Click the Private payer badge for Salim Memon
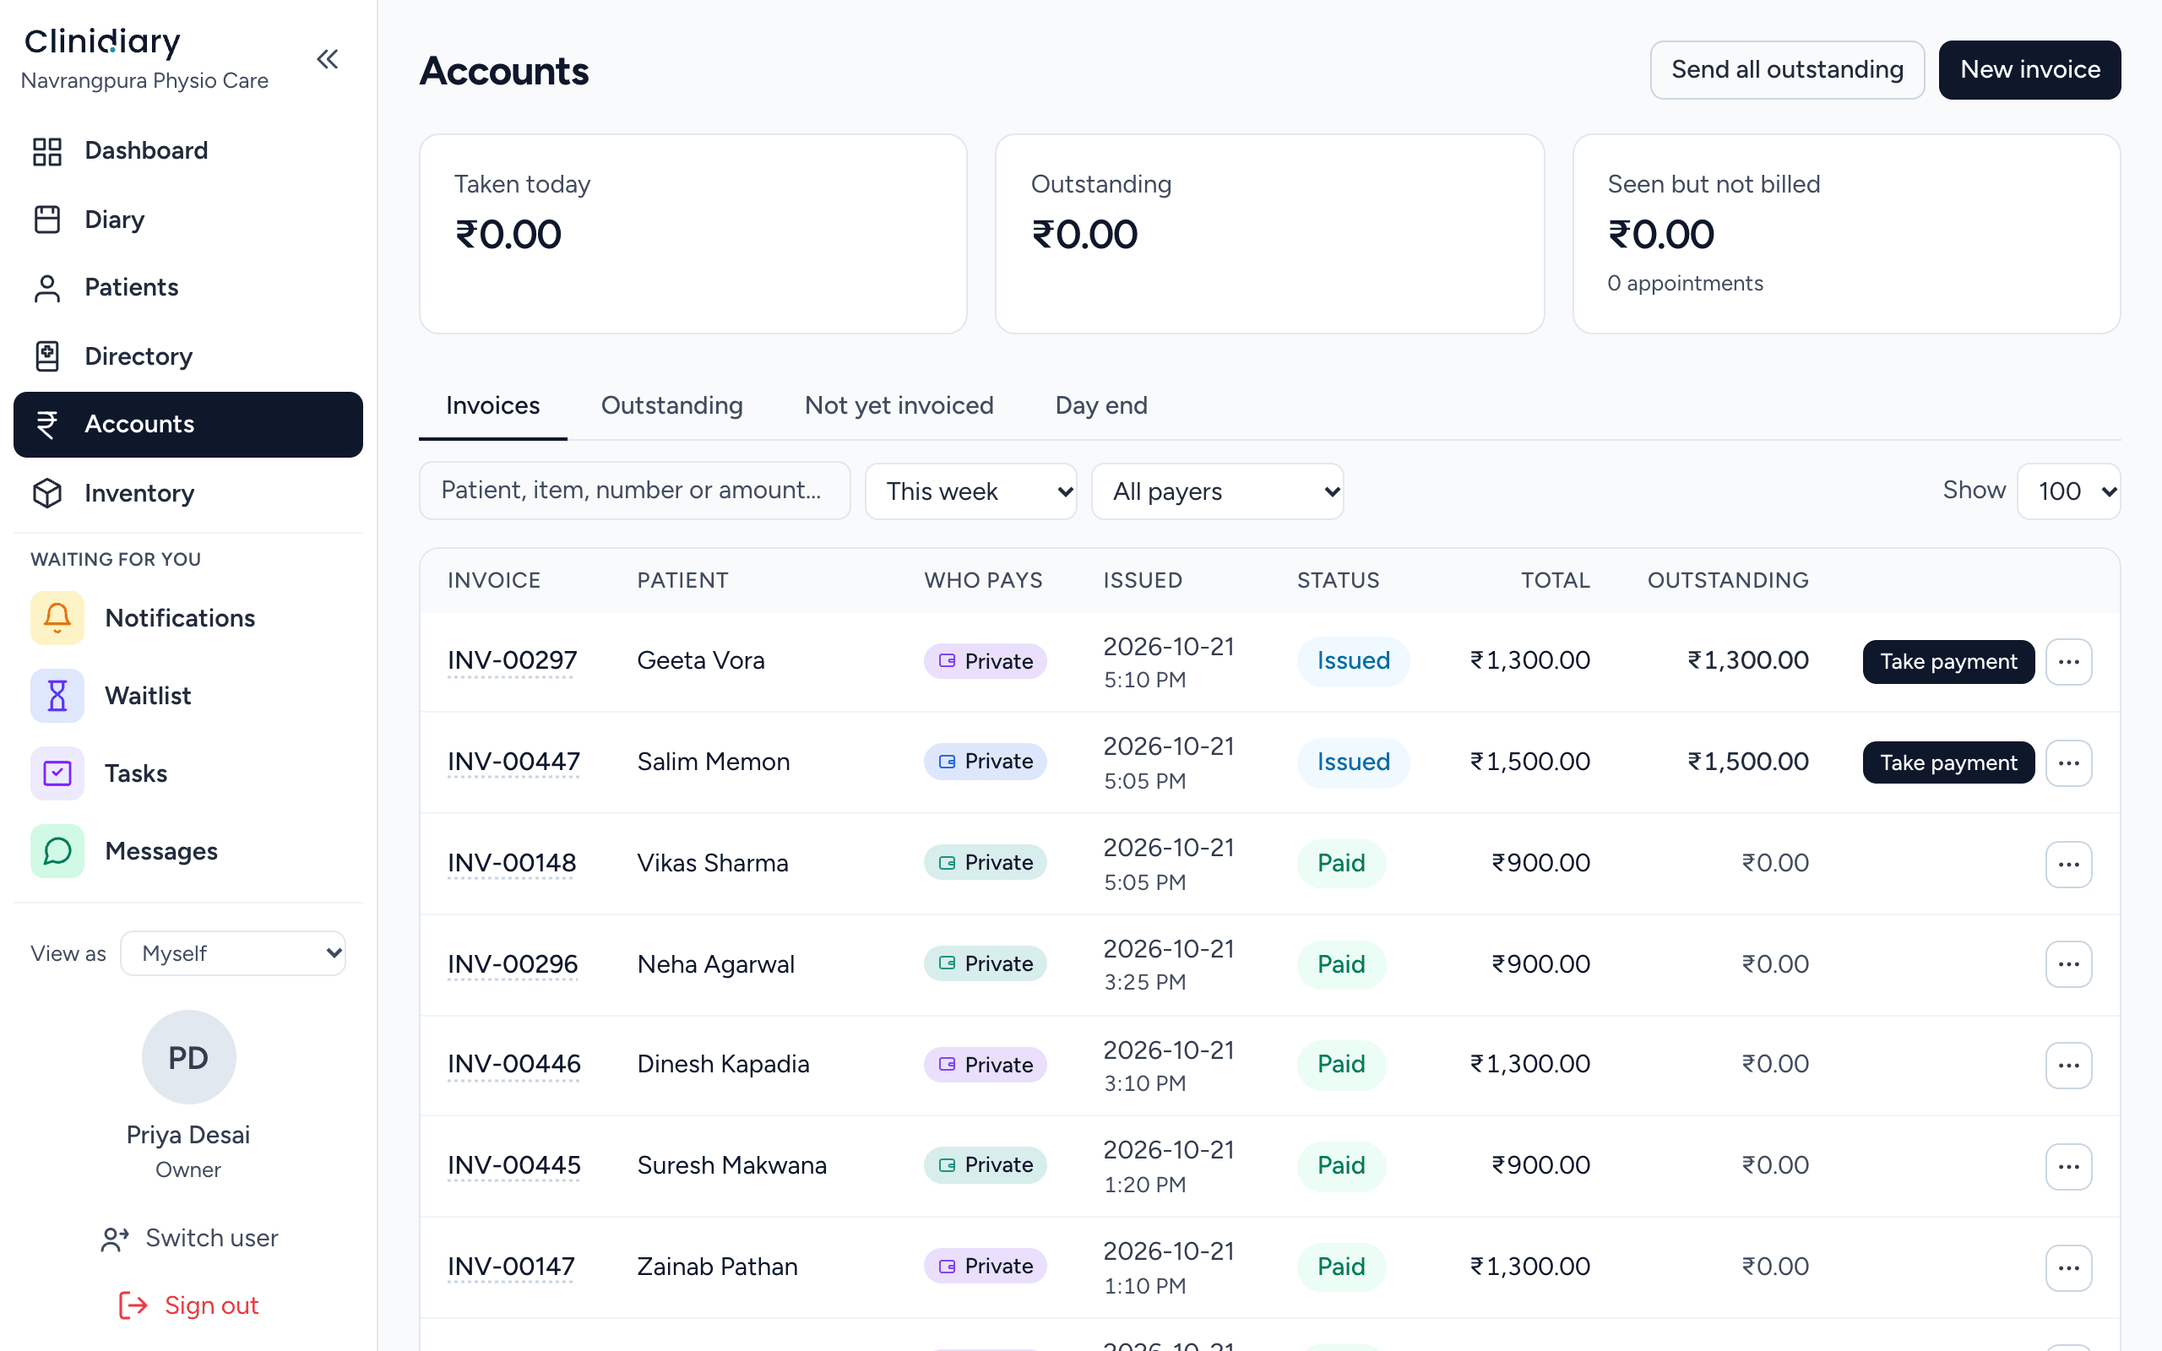 [985, 762]
